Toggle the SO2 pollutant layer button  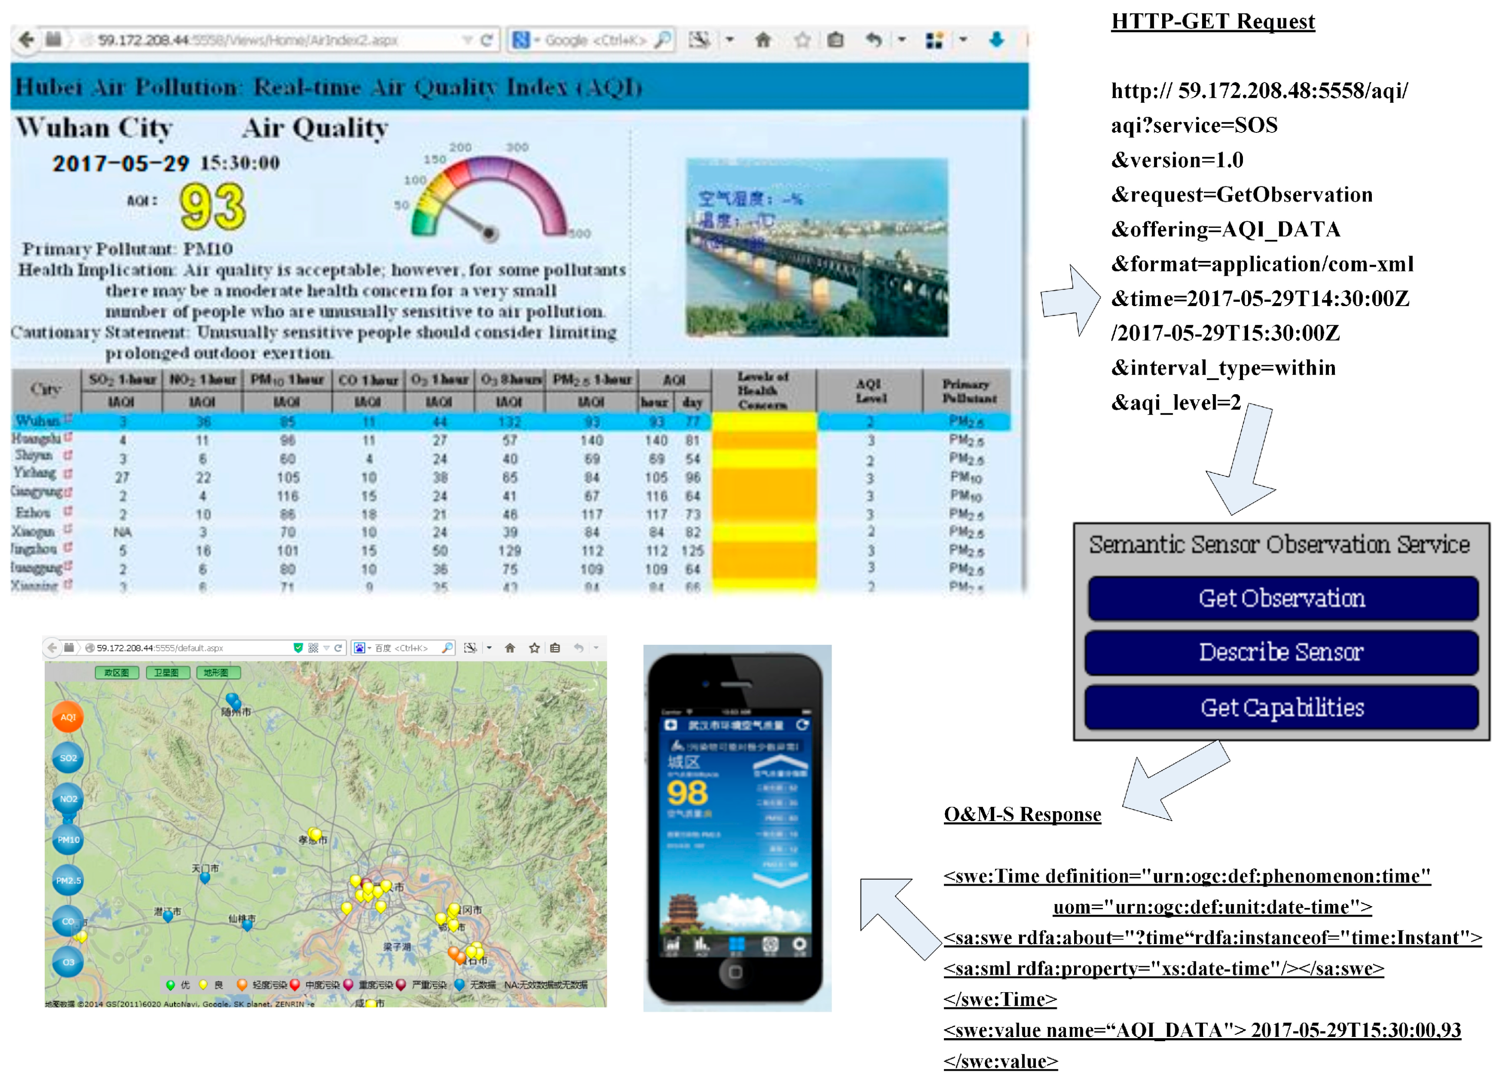68,758
